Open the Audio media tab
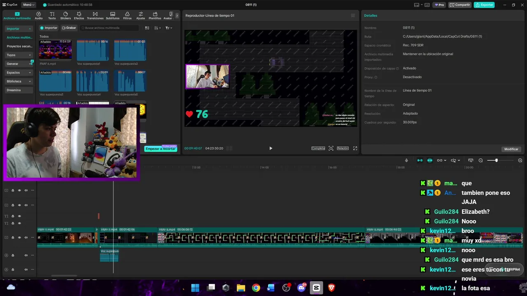The width and height of the screenshot is (527, 296). coord(39,16)
